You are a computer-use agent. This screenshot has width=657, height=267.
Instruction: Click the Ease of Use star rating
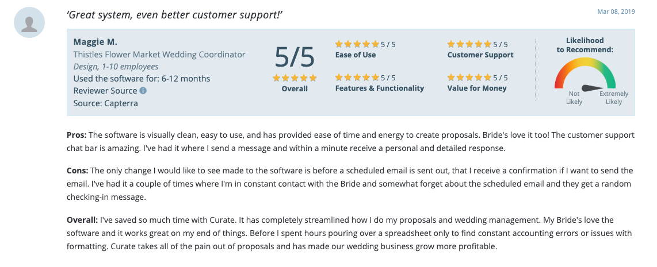pyautogui.click(x=357, y=44)
